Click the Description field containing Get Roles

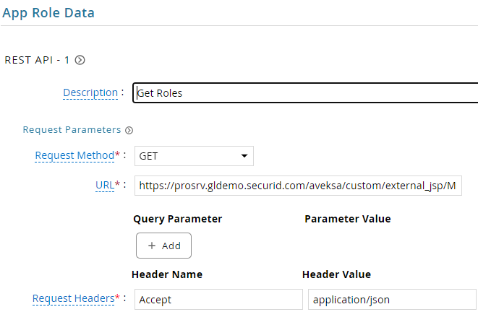pos(305,93)
